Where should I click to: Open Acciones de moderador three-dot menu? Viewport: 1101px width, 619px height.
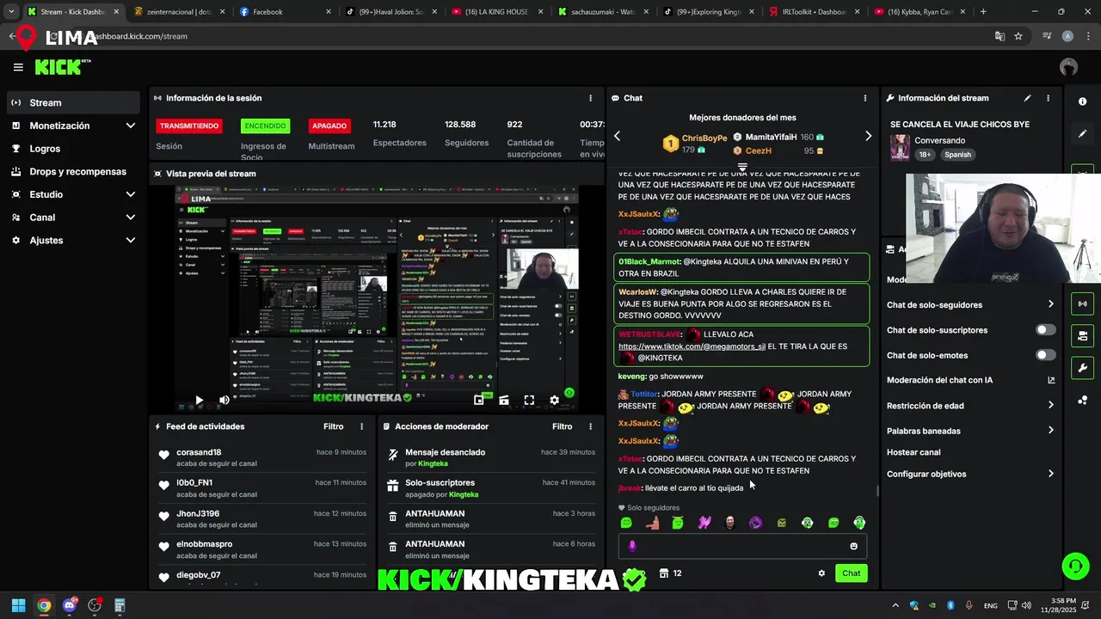590,426
